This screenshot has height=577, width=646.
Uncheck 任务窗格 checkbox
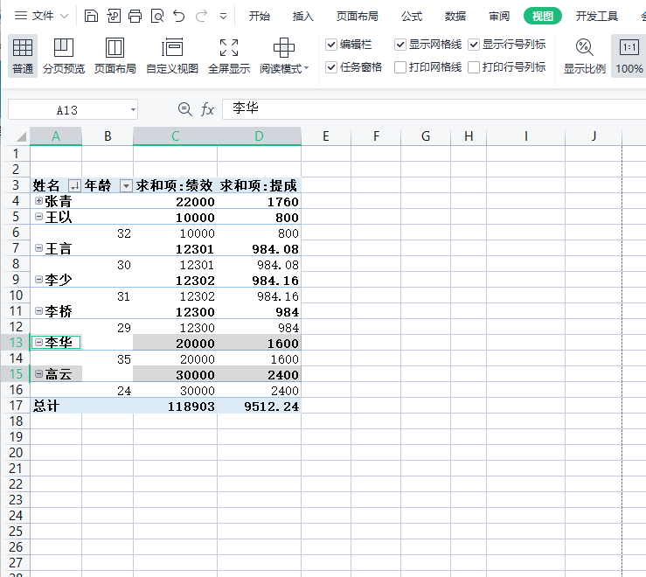coord(331,66)
